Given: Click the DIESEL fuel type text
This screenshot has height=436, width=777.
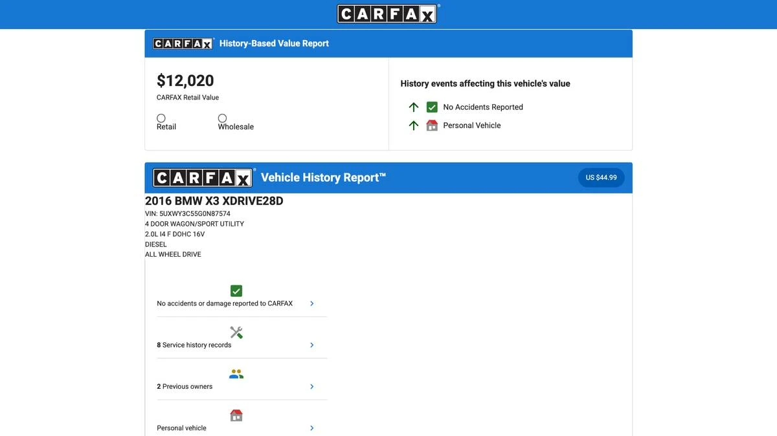Looking at the screenshot, I should tap(156, 245).
